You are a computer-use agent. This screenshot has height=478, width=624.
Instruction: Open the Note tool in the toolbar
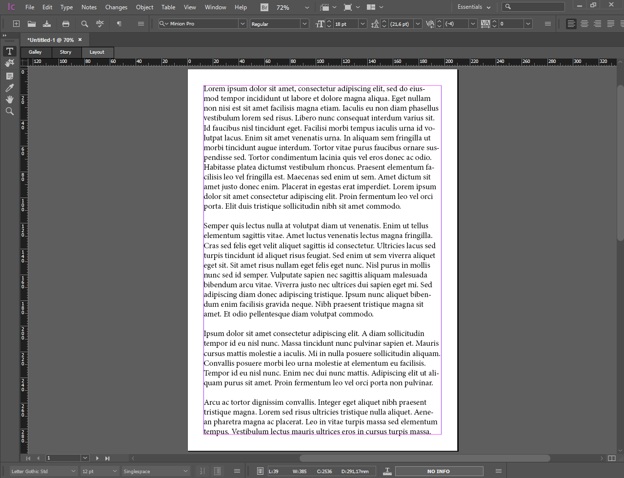click(9, 76)
